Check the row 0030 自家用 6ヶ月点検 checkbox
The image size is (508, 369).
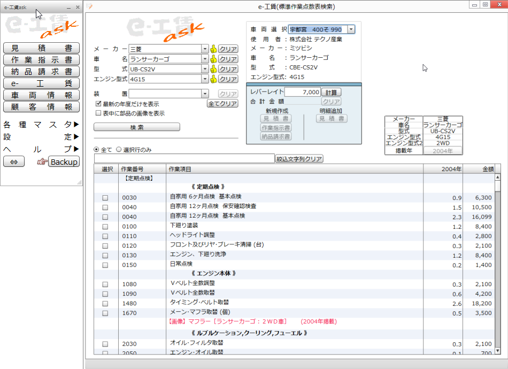105,198
